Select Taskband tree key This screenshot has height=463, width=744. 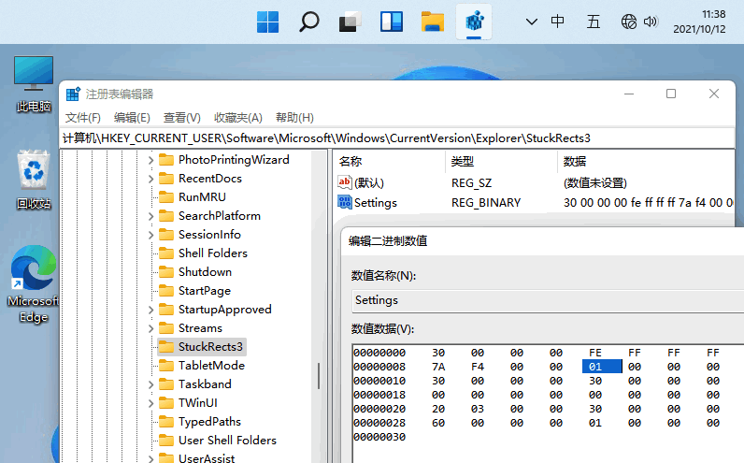pyautogui.click(x=205, y=384)
